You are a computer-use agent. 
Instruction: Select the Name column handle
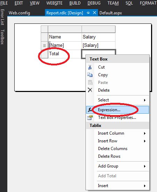[x=65, y=29]
